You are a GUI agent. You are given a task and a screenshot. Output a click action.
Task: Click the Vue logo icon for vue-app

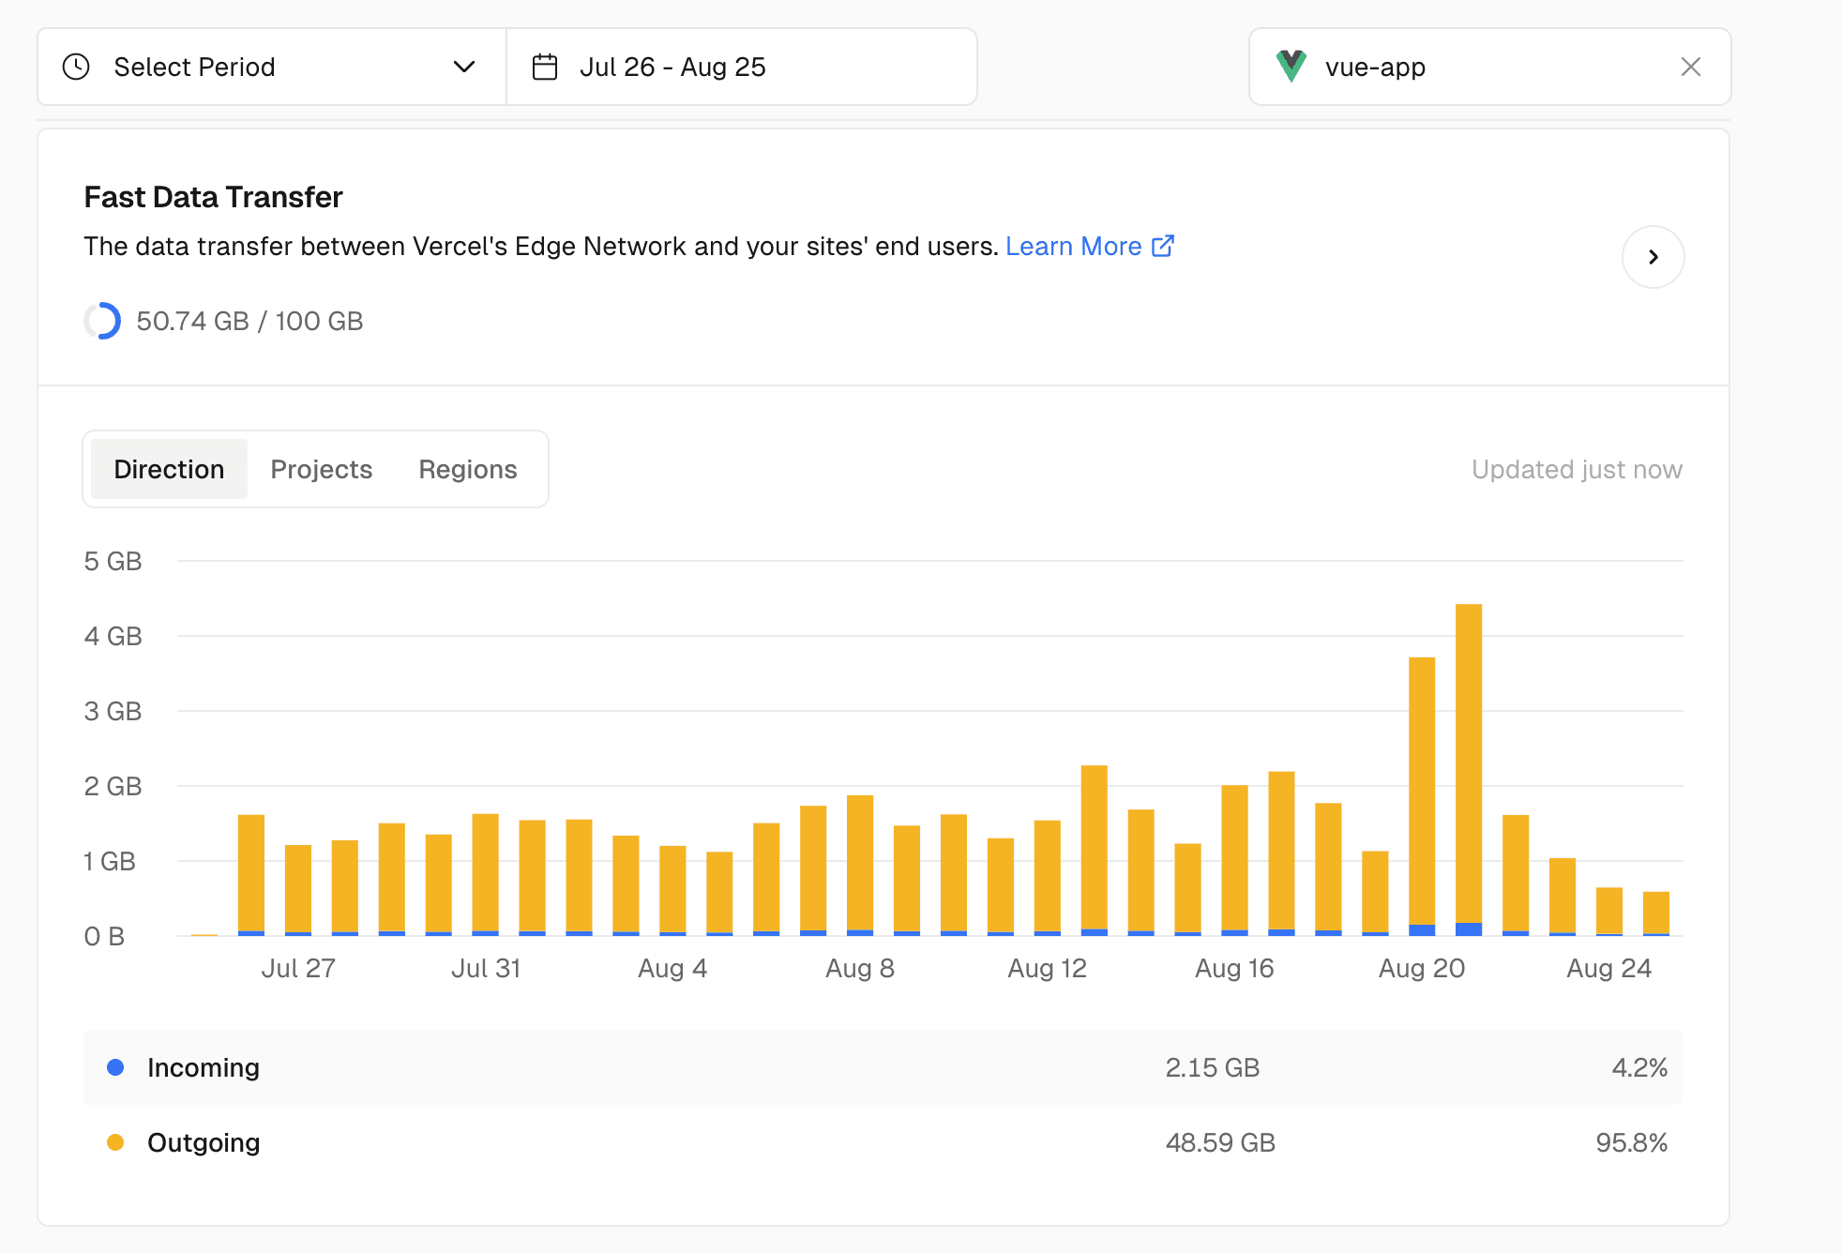point(1291,67)
